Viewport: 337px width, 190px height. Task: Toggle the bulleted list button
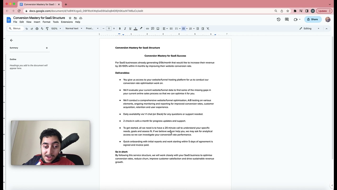tap(184, 28)
